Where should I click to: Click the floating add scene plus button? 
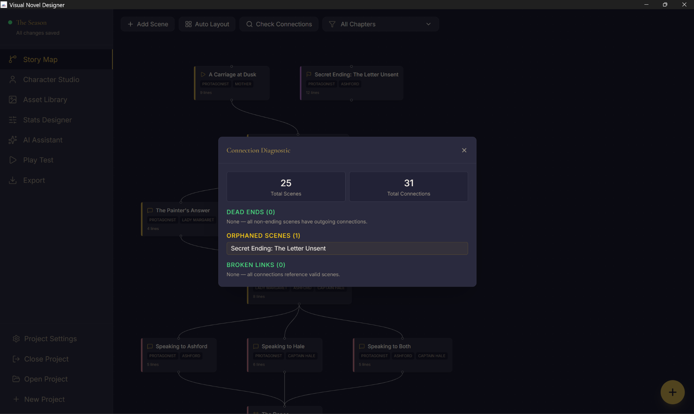pos(672,392)
